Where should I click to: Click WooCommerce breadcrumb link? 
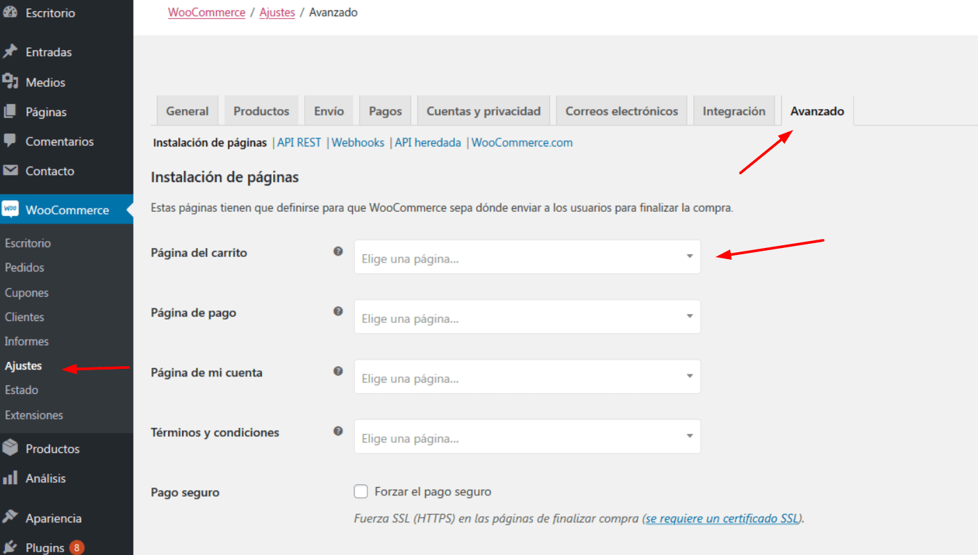[207, 13]
